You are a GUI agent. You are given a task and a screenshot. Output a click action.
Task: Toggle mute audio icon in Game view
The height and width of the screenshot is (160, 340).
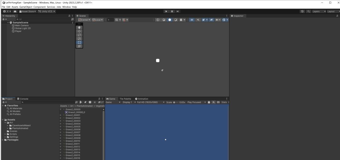[x=213, y=102]
